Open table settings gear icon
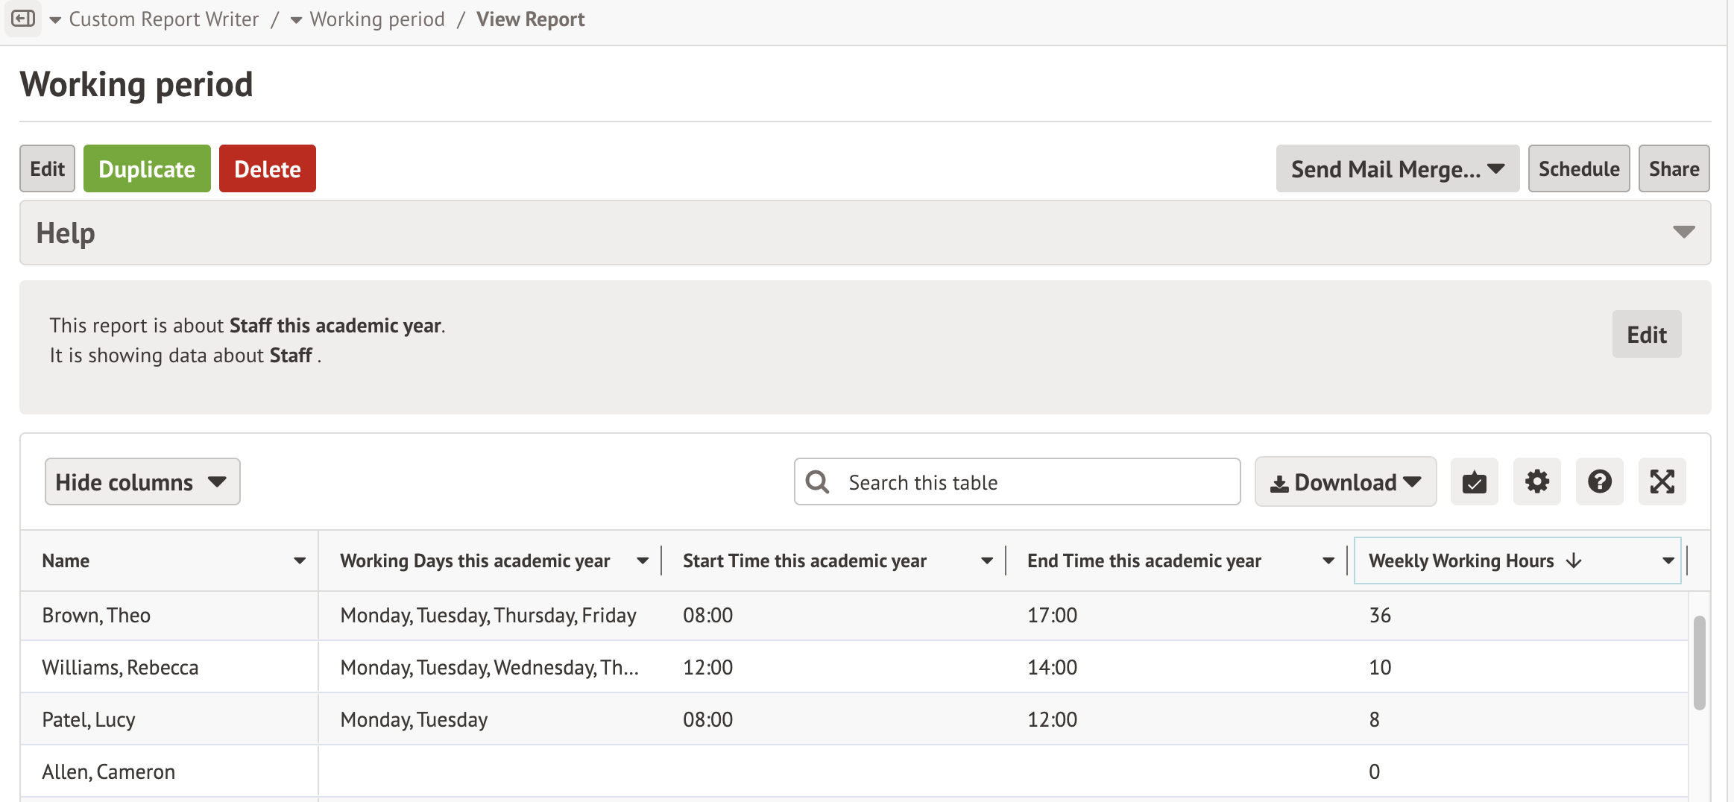This screenshot has width=1734, height=802. 1536,482
